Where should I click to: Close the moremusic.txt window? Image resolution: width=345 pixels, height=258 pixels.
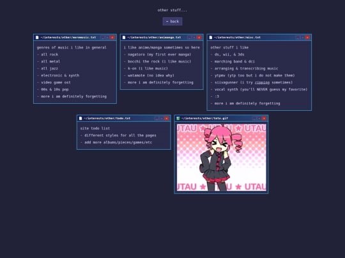pyautogui.click(x=112, y=38)
